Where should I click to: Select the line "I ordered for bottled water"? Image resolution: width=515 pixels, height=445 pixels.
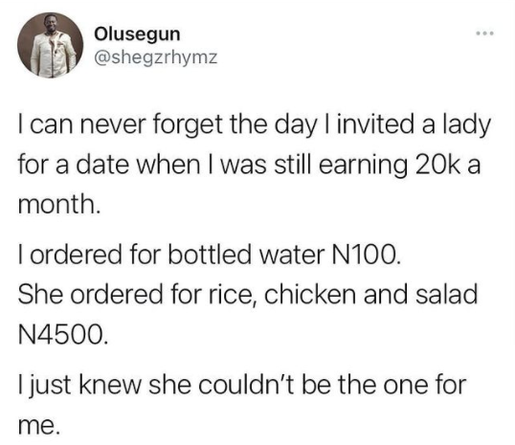[x=210, y=255]
